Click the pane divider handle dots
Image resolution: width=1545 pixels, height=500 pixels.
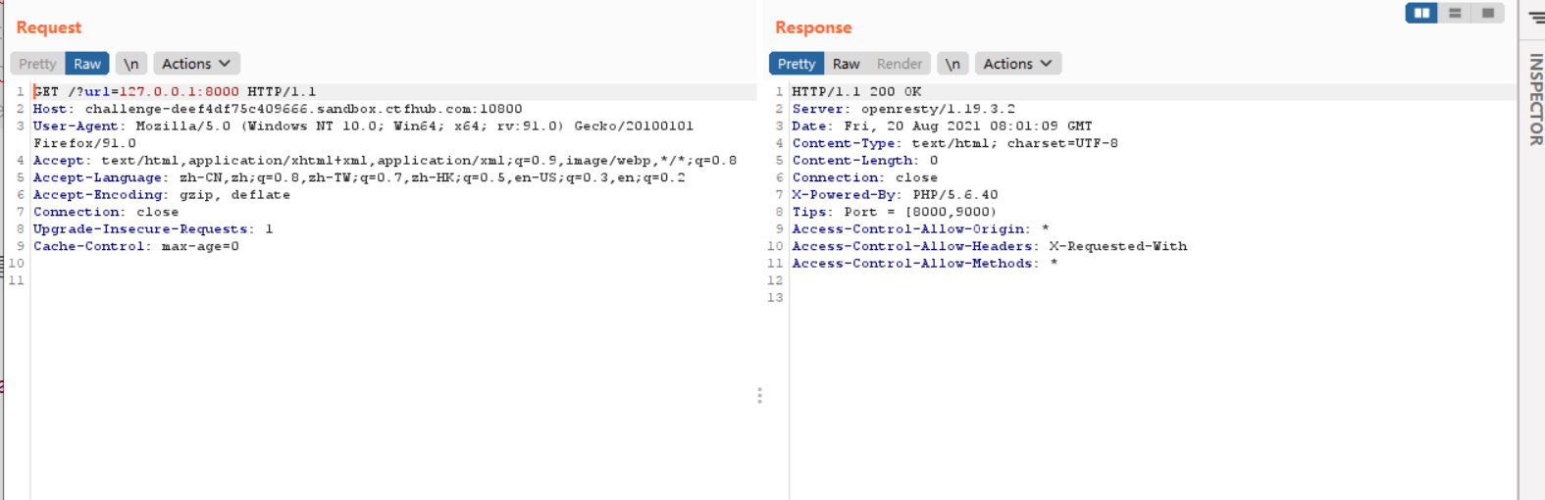[x=759, y=395]
